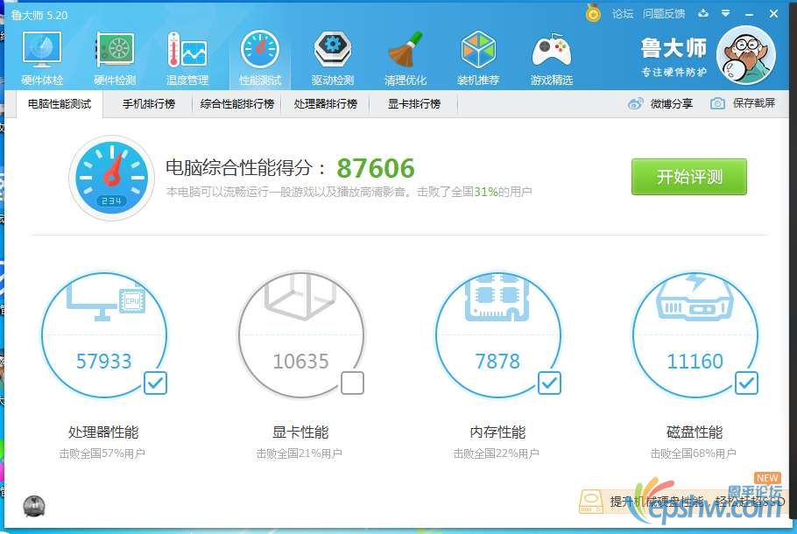Click 击败全国68%用户 text

[x=694, y=453]
